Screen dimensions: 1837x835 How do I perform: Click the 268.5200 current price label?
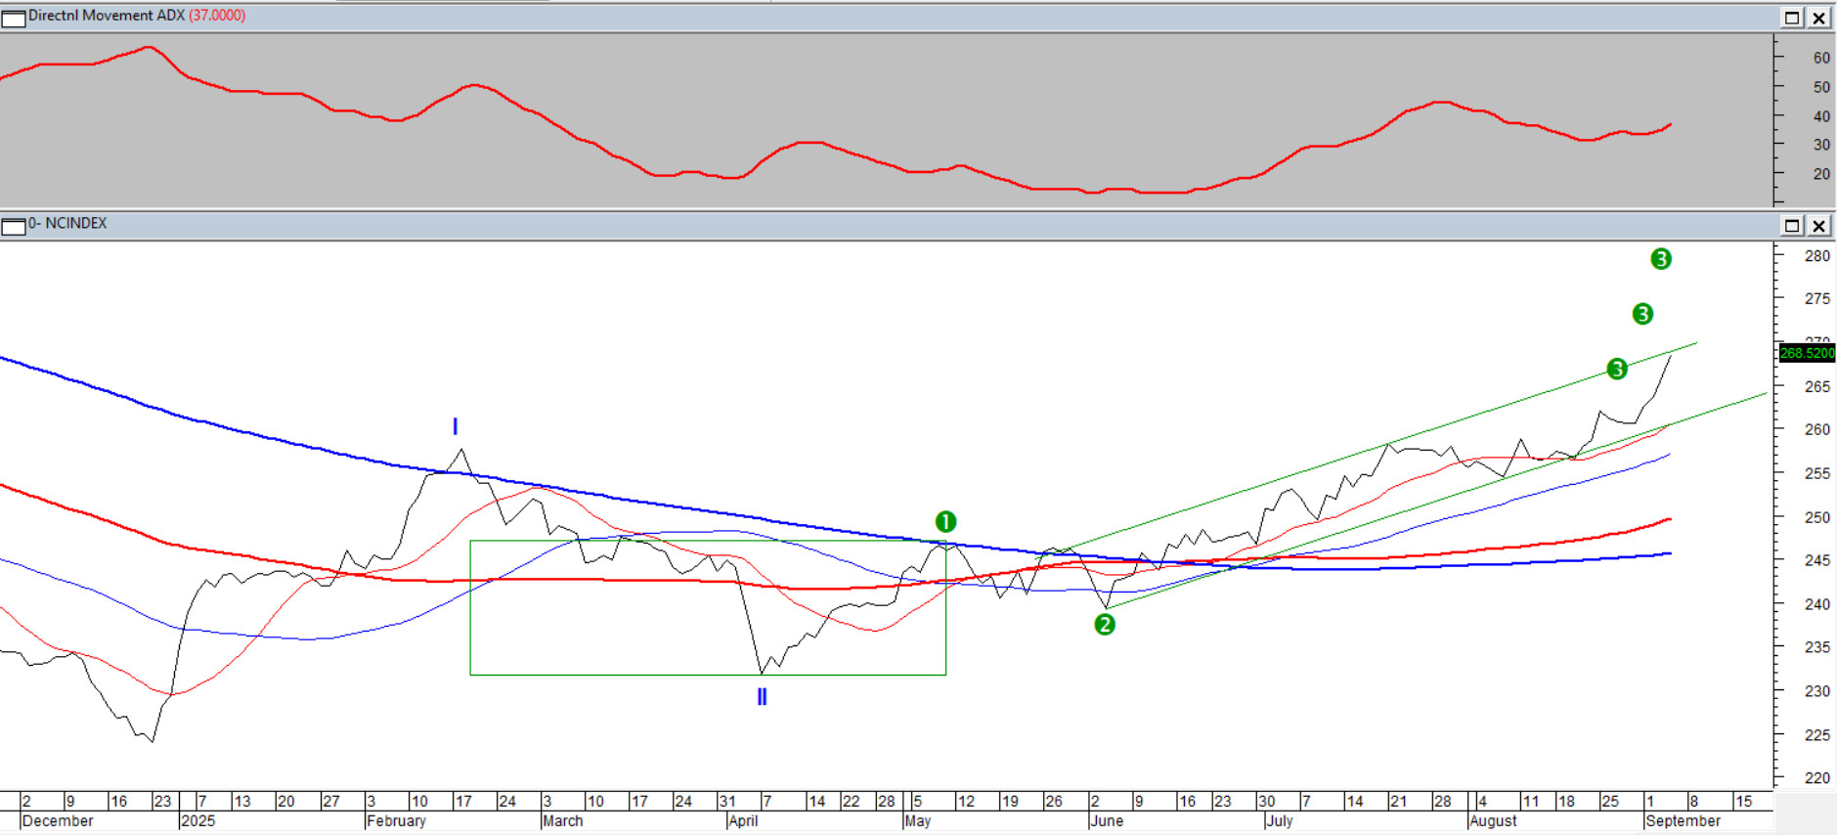(1807, 353)
